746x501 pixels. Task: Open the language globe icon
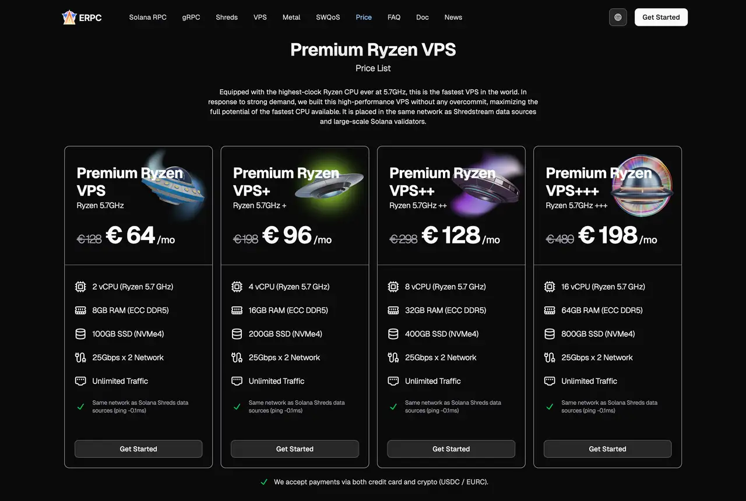point(618,17)
